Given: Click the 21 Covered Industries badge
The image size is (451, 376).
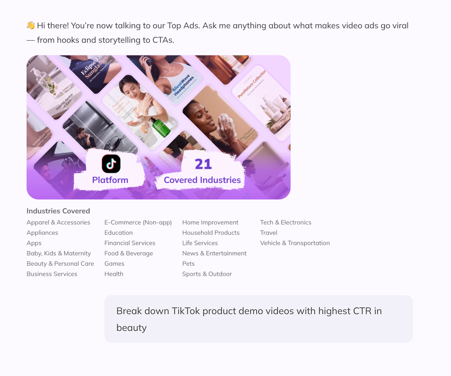Looking at the screenshot, I should [202, 171].
